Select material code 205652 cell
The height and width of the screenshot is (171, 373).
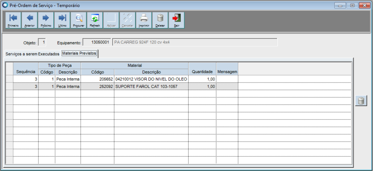[x=97, y=79]
